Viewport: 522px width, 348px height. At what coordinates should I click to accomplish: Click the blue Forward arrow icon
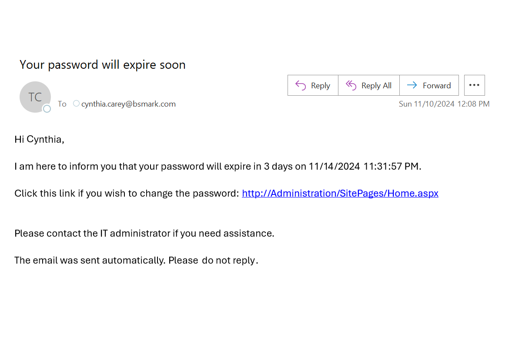pyautogui.click(x=412, y=85)
